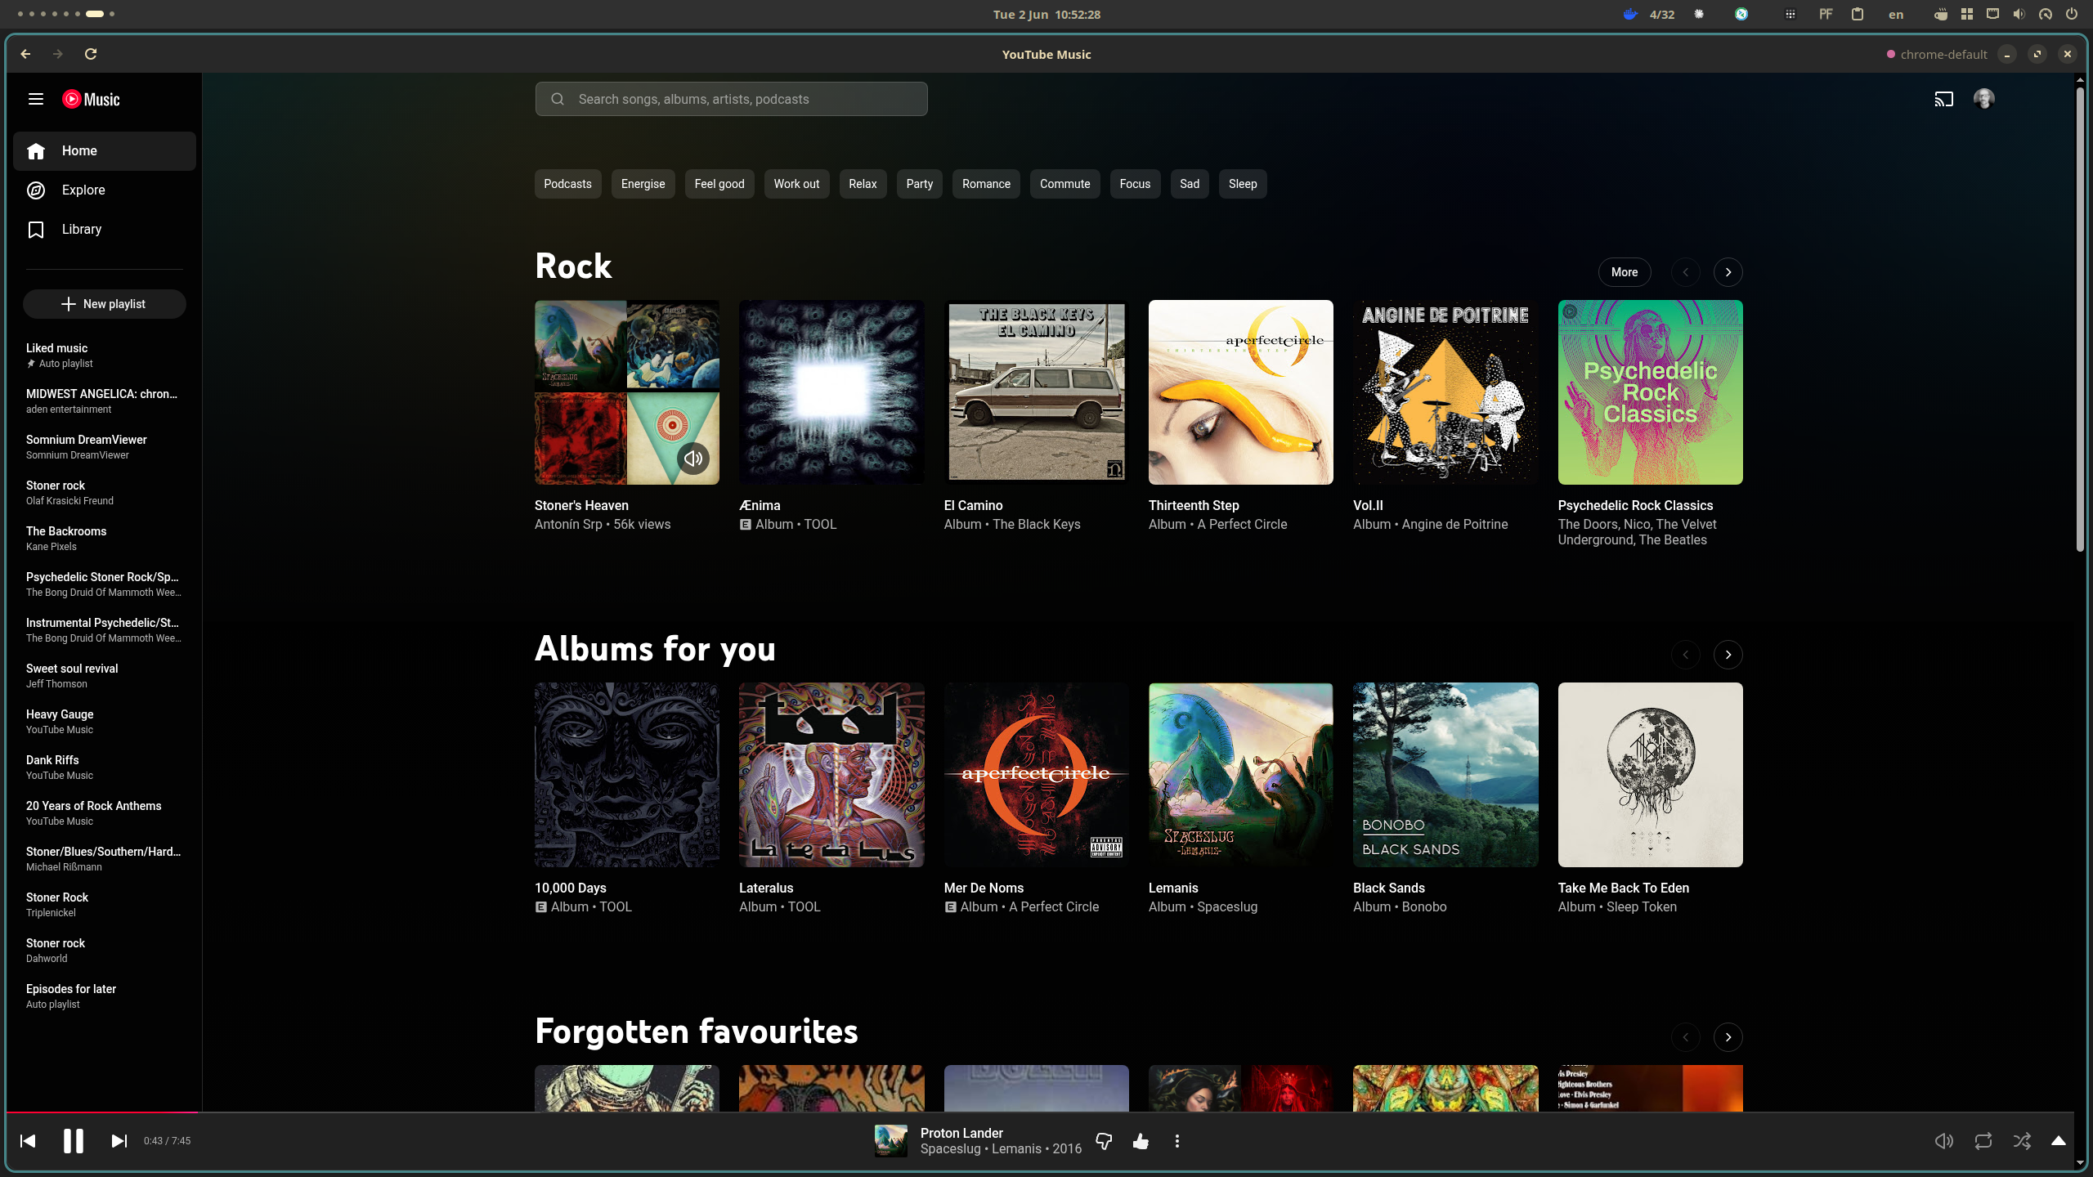2093x1177 pixels.
Task: Open Psychedelic Rock Classics playlist cover
Action: pos(1651,392)
